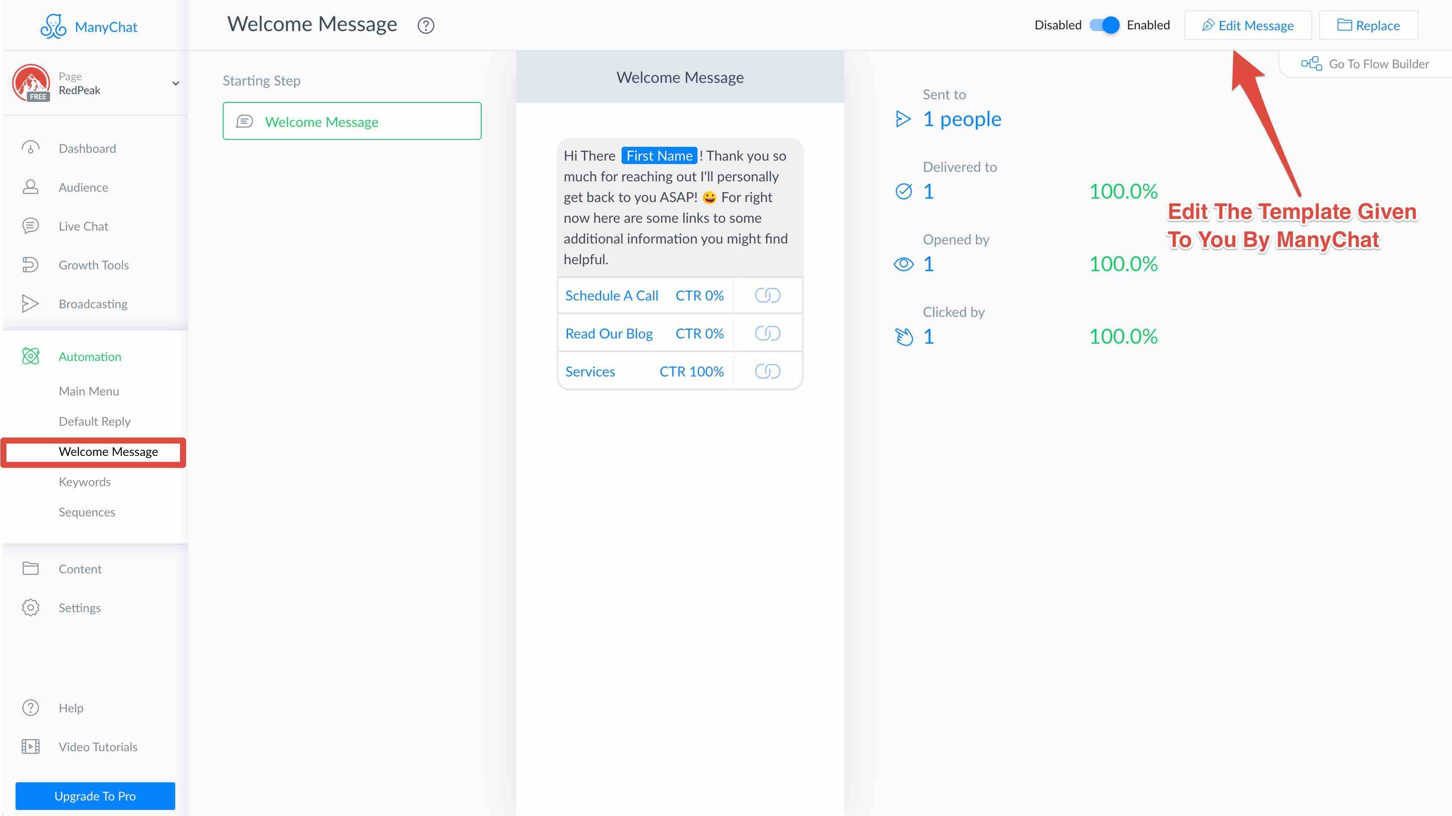This screenshot has width=1452, height=816.
Task: Click the Broadcasting paper plane icon
Action: click(31, 304)
